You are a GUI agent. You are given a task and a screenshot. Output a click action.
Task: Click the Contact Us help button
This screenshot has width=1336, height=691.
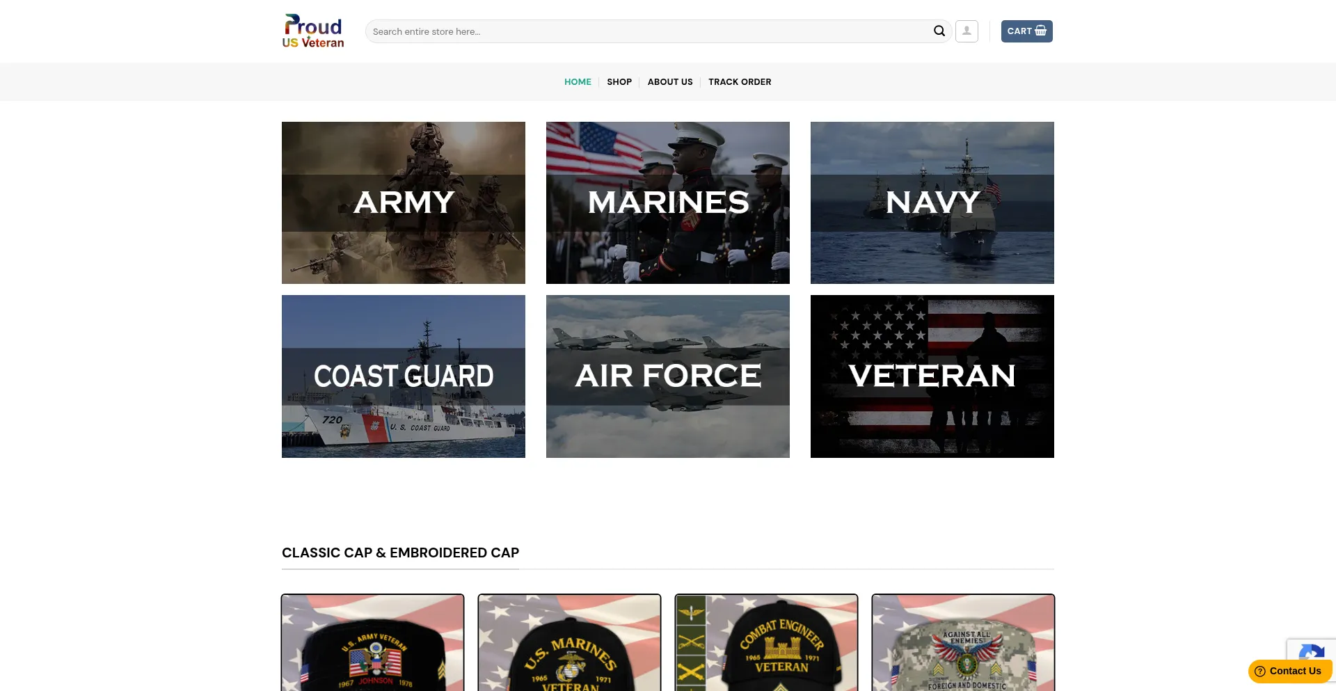point(1289,671)
